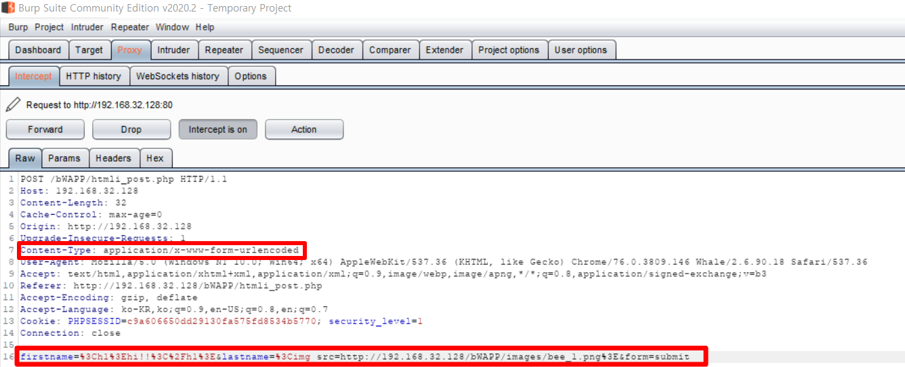Select the Proxy tab
This screenshot has width=905, height=367.
[x=130, y=50]
